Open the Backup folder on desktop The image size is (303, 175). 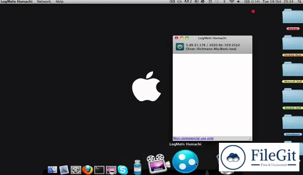[x=292, y=19]
